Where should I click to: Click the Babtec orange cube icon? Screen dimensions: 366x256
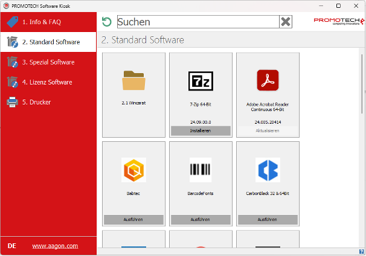tap(133, 170)
